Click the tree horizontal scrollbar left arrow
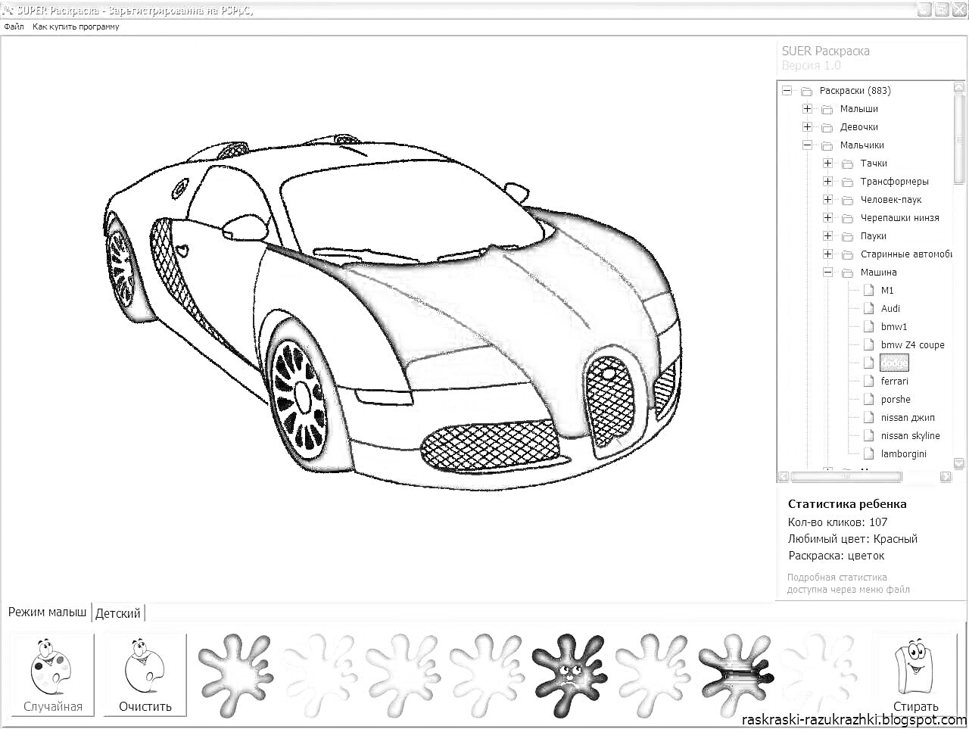 [784, 477]
